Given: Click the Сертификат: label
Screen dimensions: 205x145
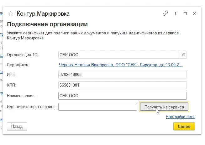Looking at the screenshot, I should (x=18, y=65).
